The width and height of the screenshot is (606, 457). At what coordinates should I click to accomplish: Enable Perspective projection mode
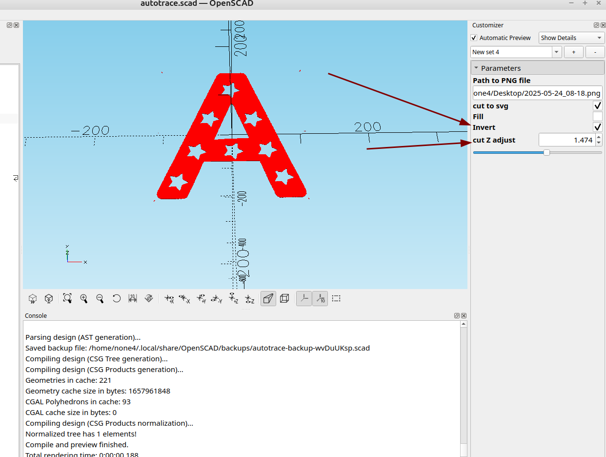268,298
